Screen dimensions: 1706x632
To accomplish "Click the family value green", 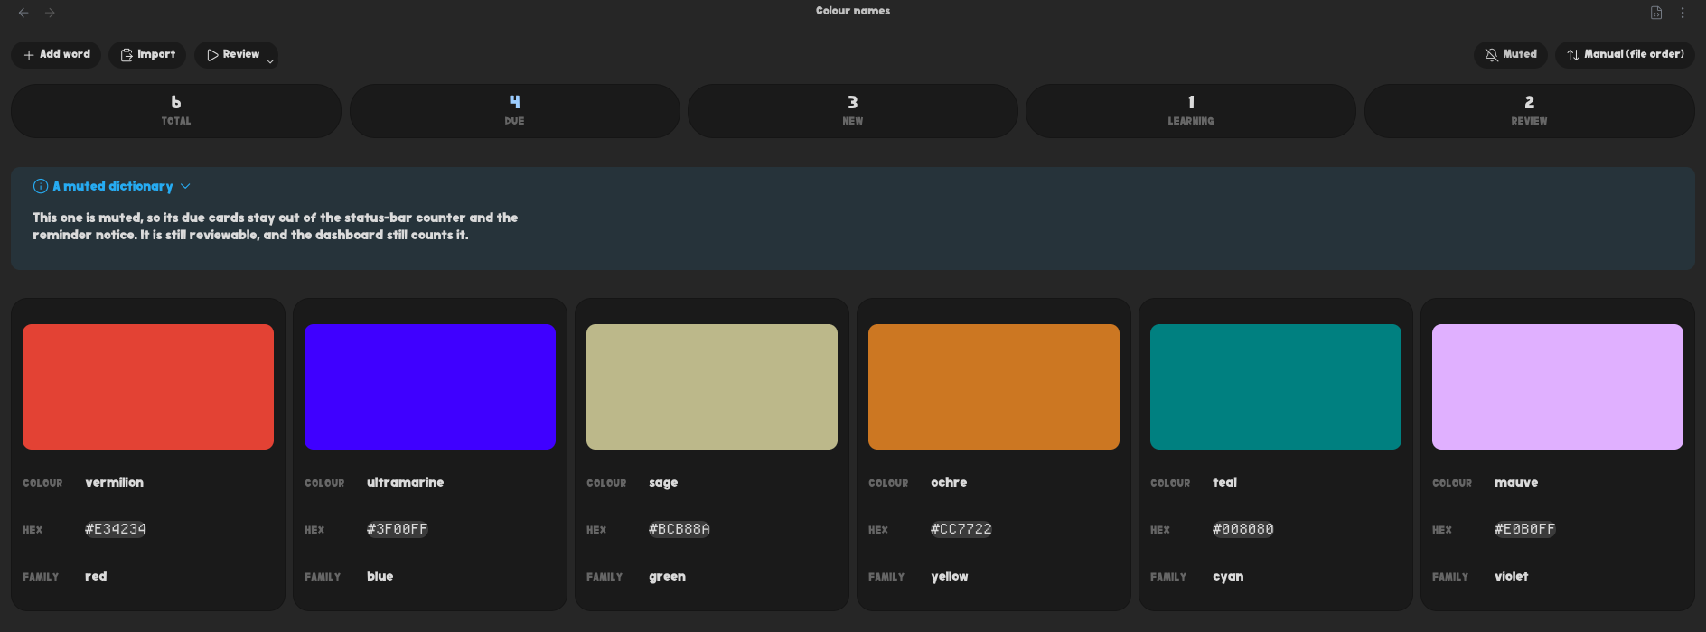I will coord(667,577).
